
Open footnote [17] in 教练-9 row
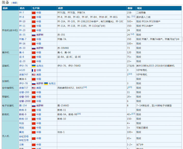[133, 114]
